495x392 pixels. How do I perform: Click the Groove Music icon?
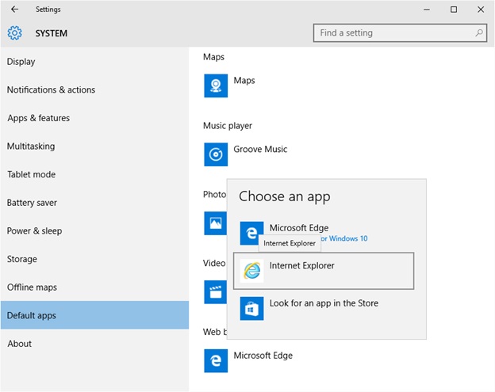coord(216,154)
